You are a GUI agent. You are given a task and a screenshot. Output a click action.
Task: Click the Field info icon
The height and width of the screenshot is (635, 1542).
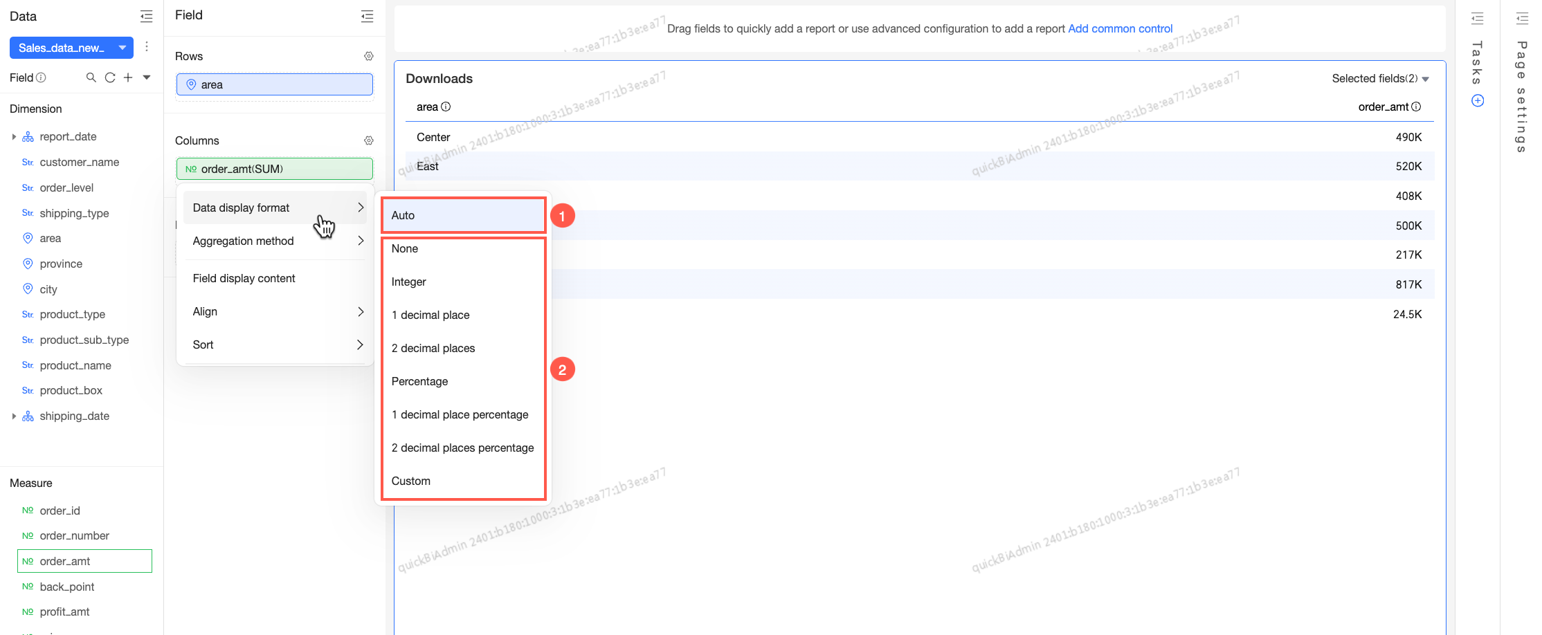[x=41, y=77]
